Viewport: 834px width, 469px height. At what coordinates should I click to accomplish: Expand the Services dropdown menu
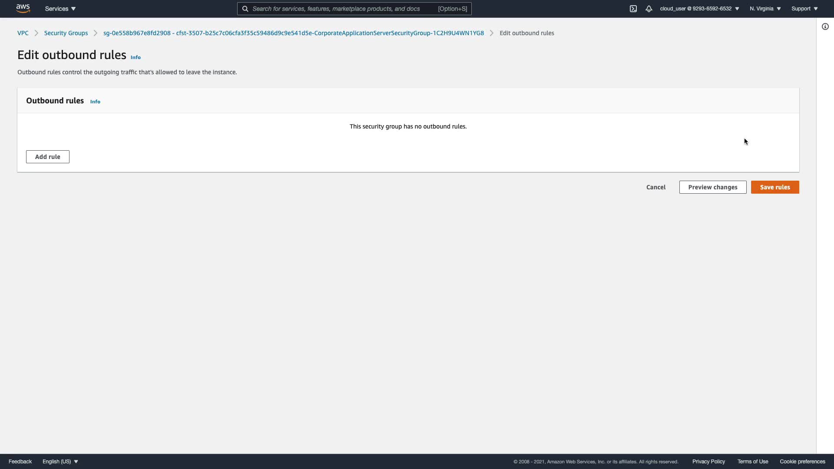coord(60,9)
